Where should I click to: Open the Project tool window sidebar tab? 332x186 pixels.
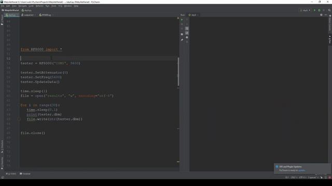pos(2,20)
